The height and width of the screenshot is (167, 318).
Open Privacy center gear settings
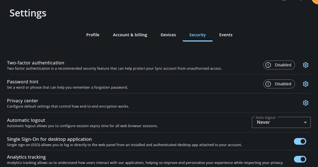(x=305, y=103)
